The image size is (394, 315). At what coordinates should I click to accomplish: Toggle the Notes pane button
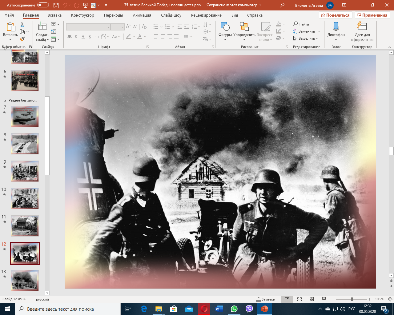tap(266, 299)
